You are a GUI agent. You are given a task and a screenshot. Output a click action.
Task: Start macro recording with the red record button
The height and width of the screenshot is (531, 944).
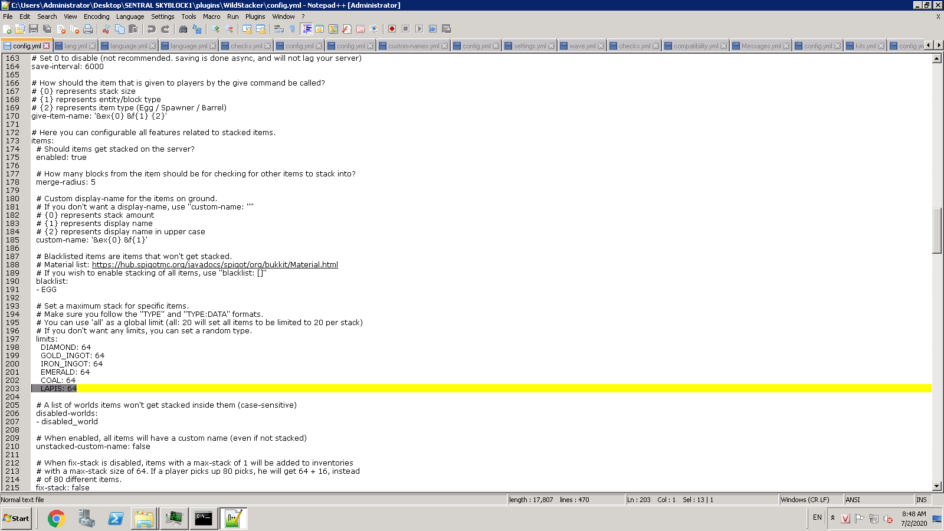pos(392,29)
